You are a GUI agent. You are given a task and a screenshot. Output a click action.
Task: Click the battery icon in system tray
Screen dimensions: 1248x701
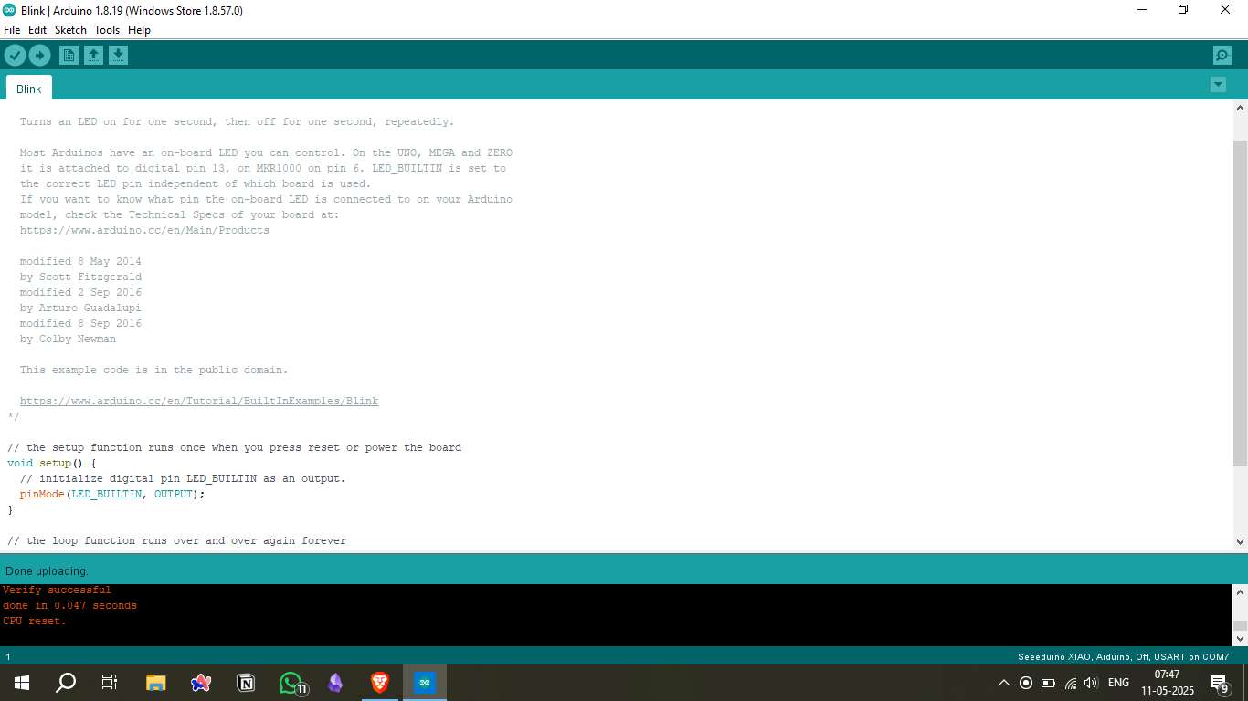(x=1048, y=683)
